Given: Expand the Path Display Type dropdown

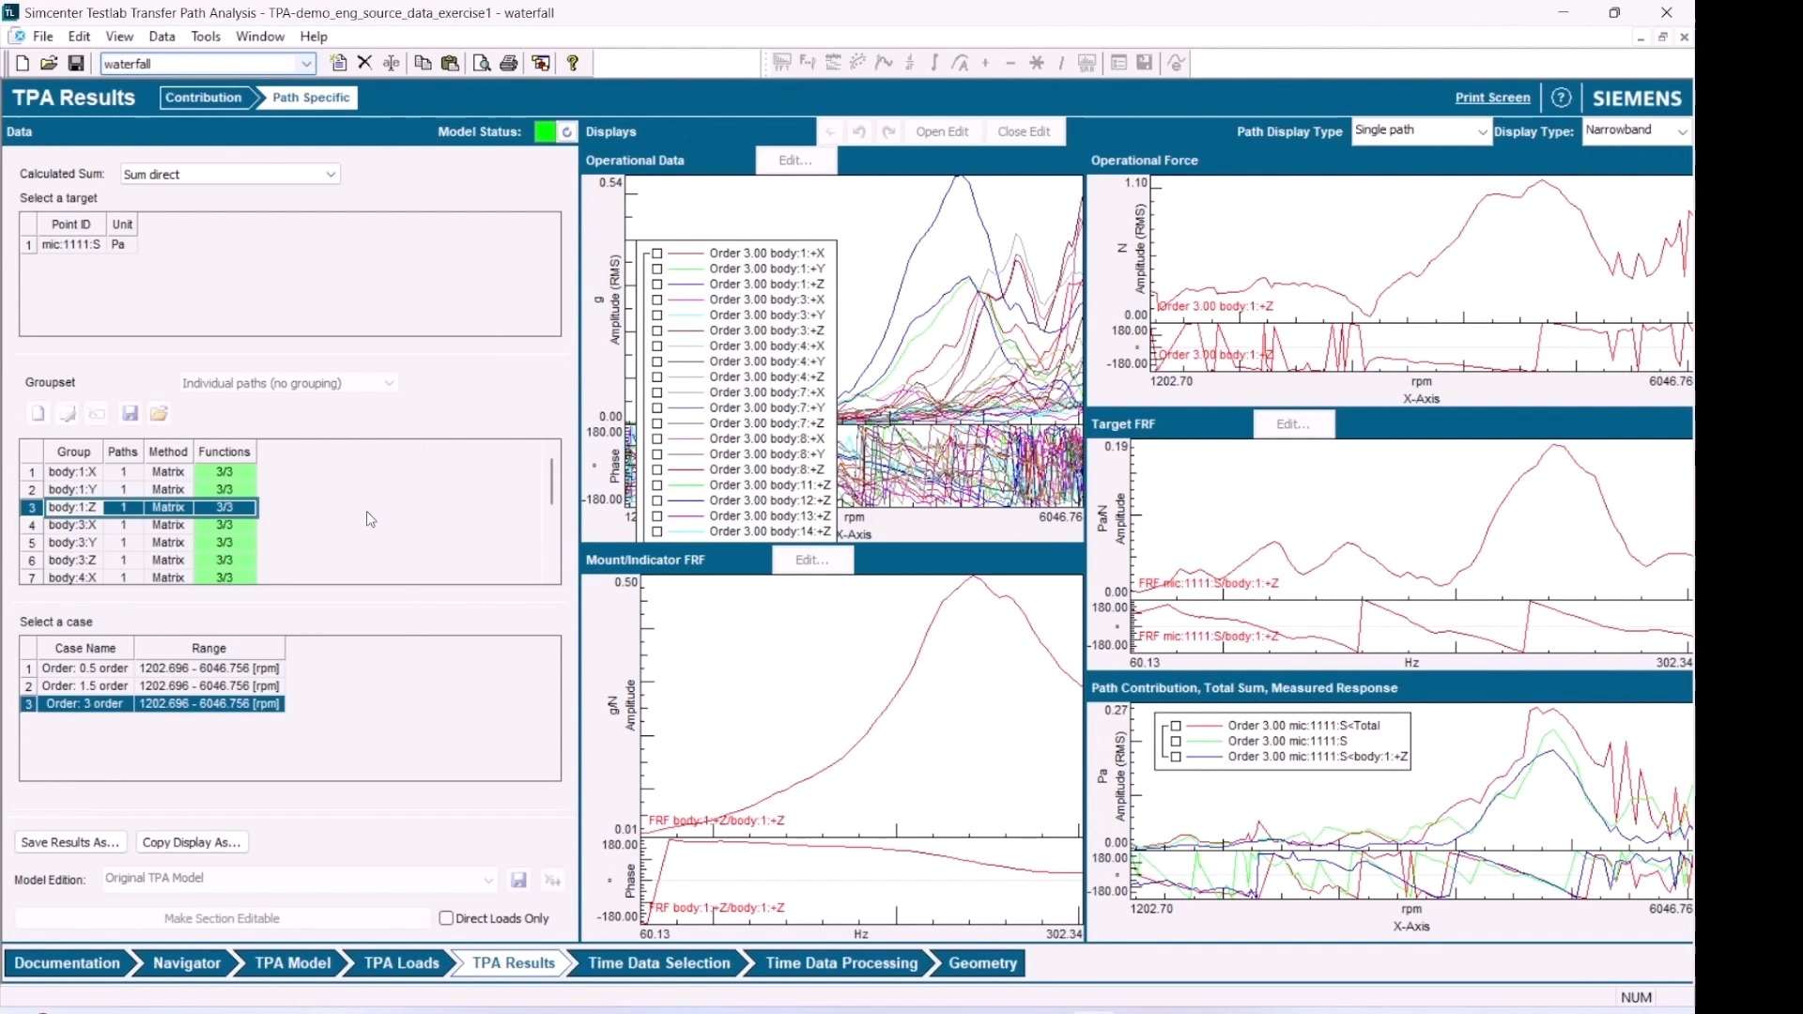Looking at the screenshot, I should coord(1482,131).
